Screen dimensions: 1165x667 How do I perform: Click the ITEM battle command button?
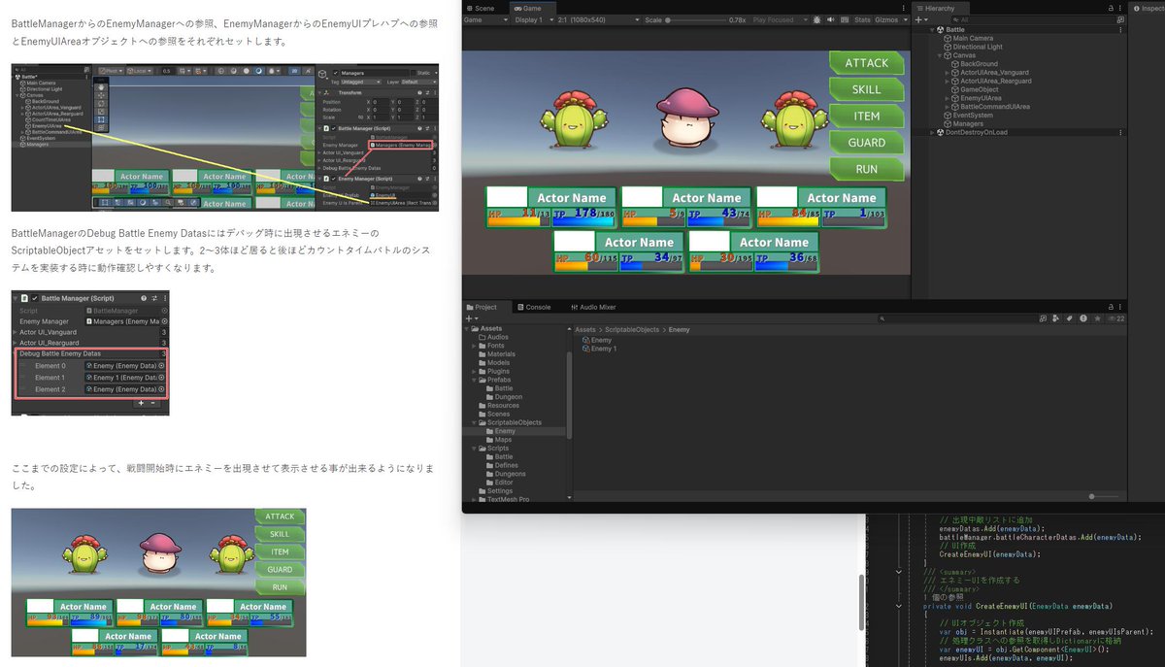(x=866, y=116)
